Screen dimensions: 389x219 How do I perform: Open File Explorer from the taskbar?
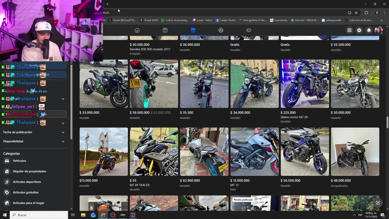click(x=83, y=215)
